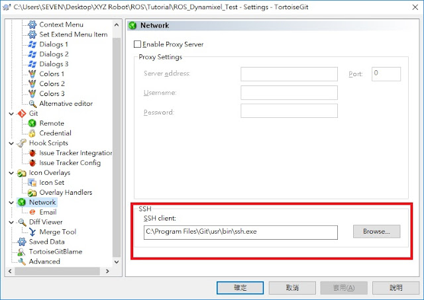Click the Overlay Handlers folder icon
Viewport: 424px width, 300px height.
coord(32,193)
